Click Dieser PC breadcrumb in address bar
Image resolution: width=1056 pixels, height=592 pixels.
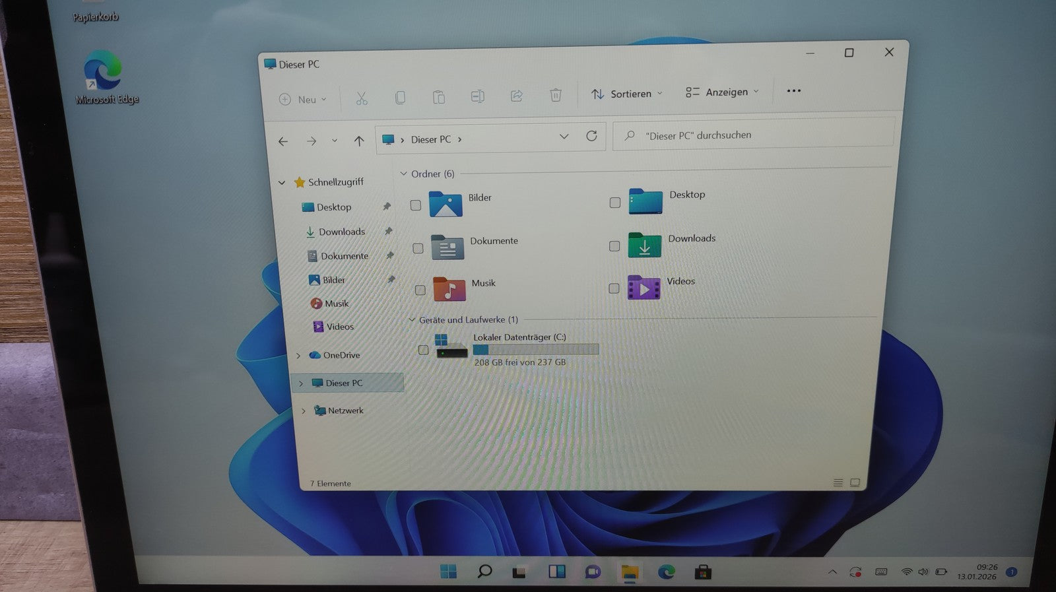click(x=431, y=140)
